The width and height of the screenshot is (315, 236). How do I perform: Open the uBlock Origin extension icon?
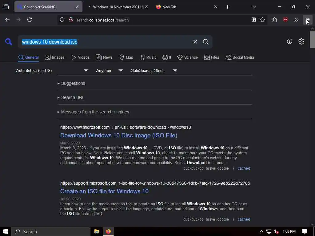tap(285, 20)
